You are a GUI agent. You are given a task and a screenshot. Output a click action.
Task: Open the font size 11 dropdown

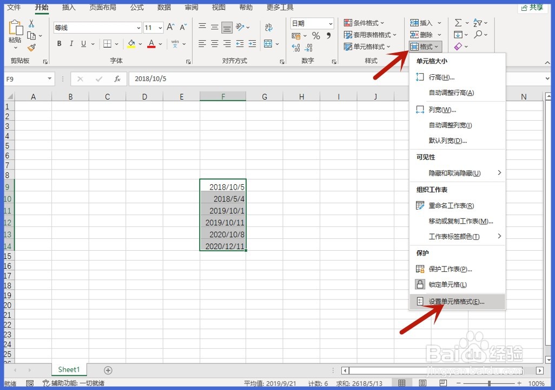160,28
